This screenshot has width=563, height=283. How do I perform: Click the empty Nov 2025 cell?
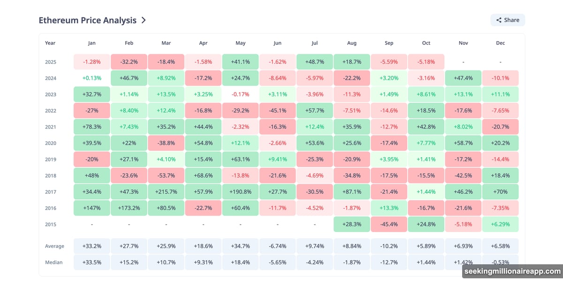click(463, 61)
